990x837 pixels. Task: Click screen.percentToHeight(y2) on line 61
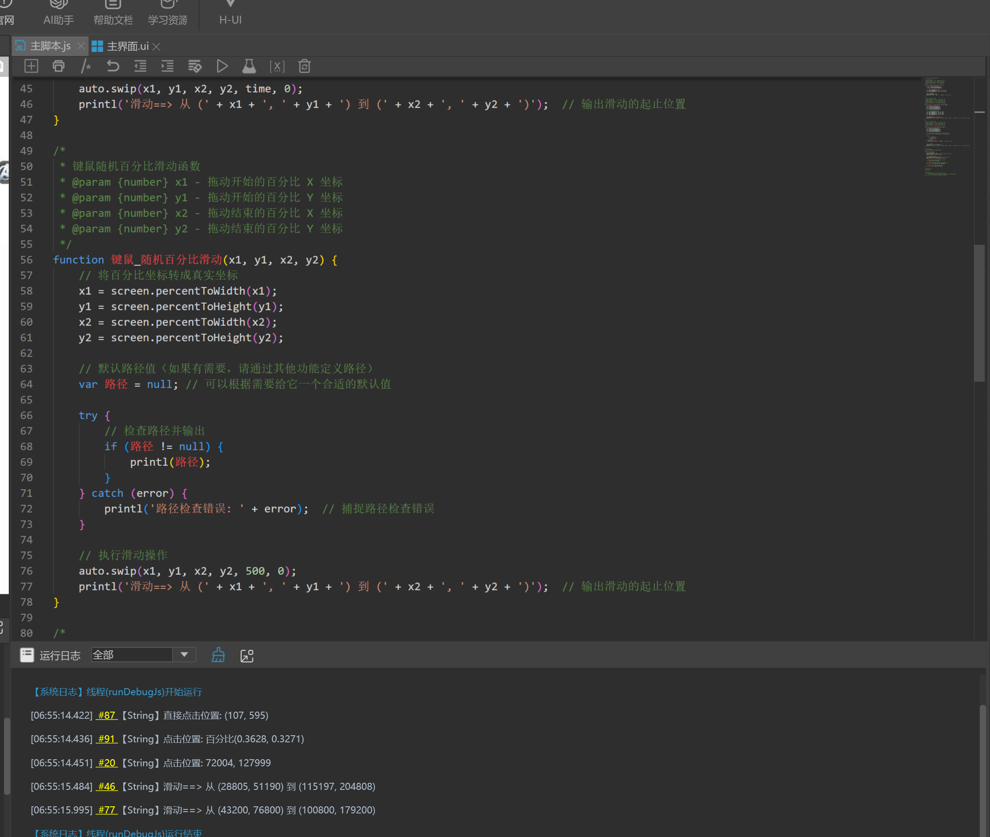[197, 337]
